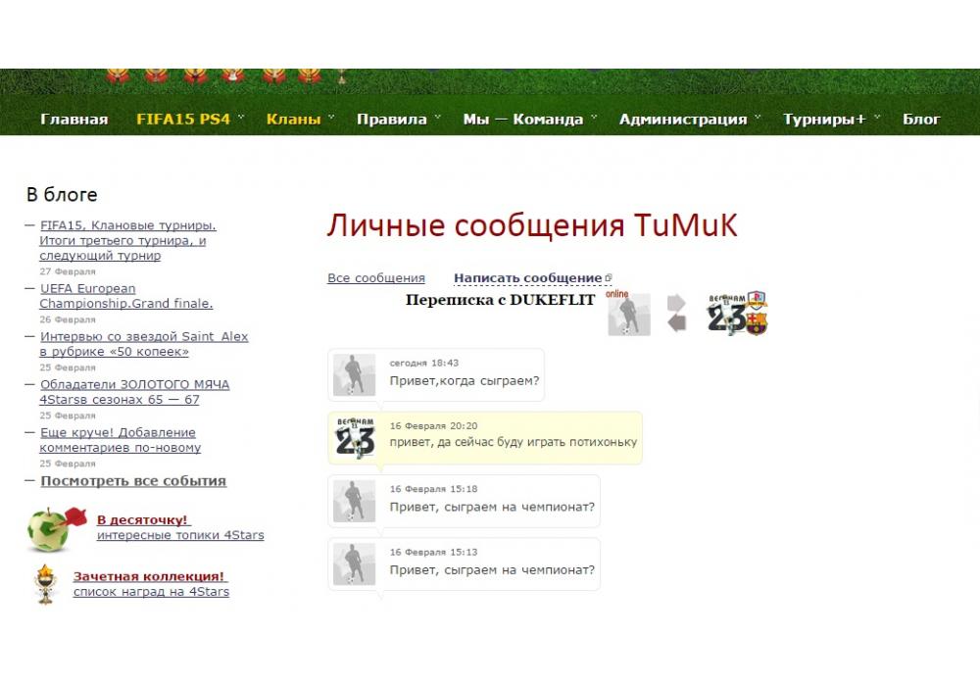980x686 pixels.
Task: Open the Правила menu
Action: click(391, 119)
